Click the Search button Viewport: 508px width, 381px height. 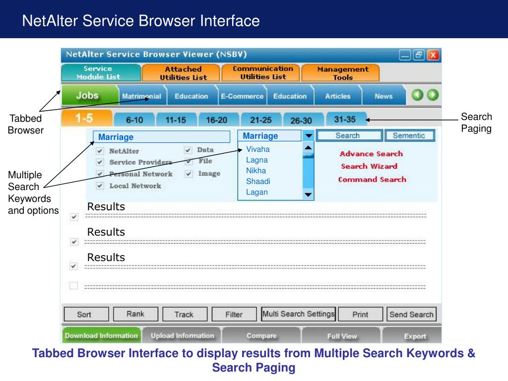click(349, 135)
